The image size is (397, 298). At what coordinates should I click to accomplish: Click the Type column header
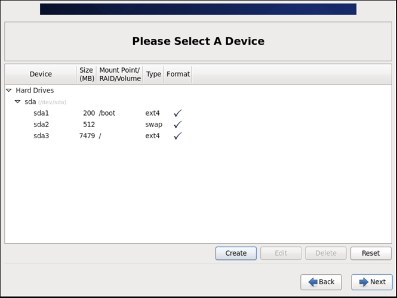click(153, 74)
